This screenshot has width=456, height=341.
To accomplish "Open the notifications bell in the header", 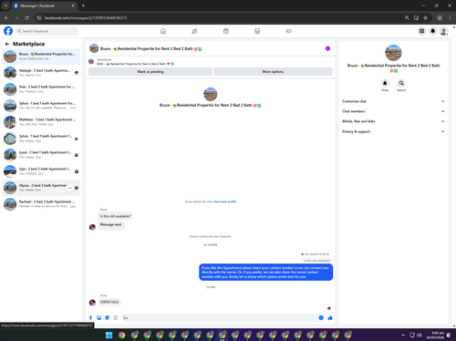I will click(432, 31).
